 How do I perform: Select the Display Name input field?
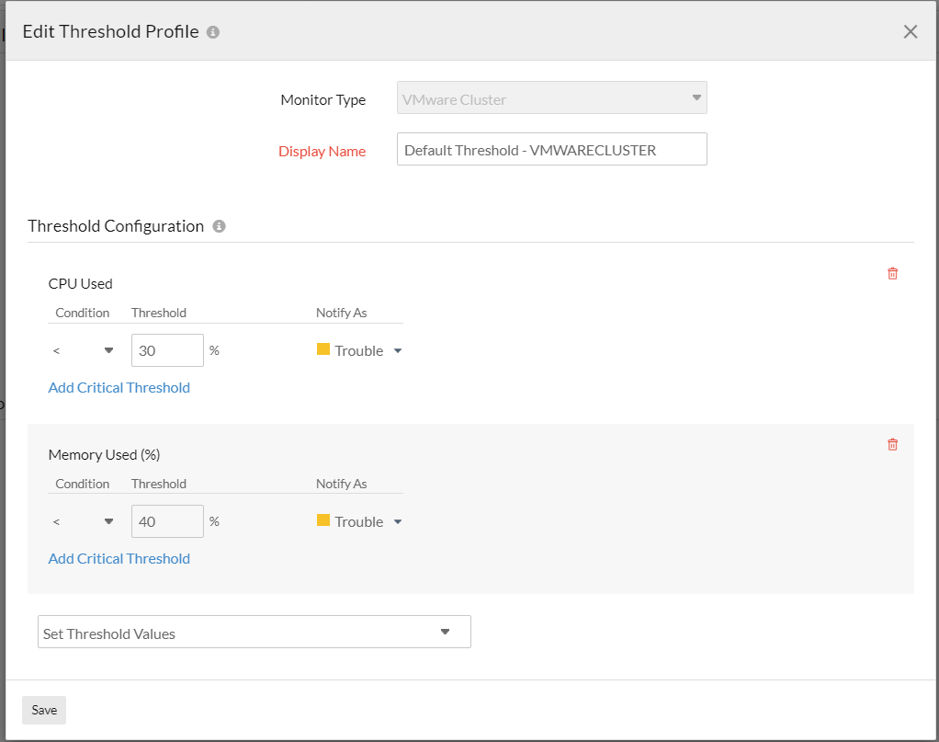pos(551,149)
